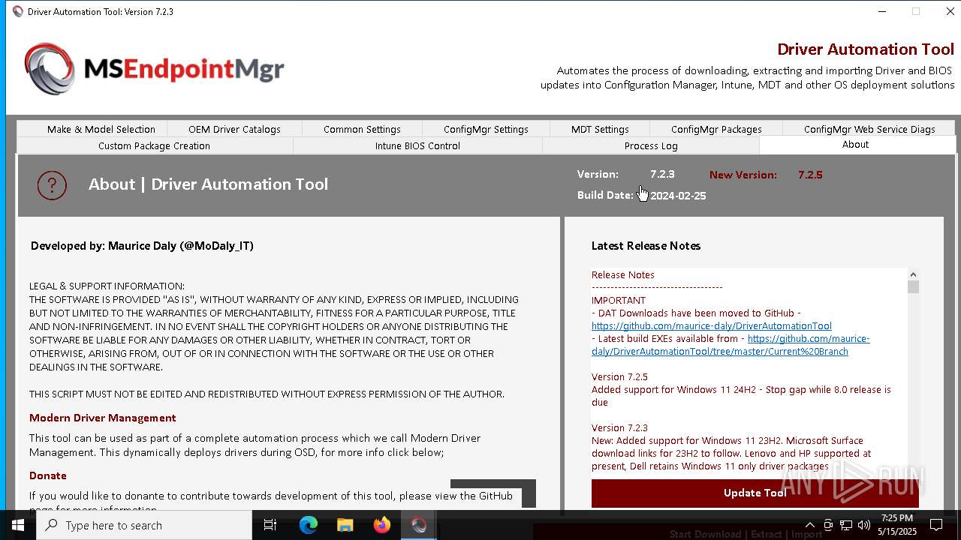Click the taskbar search box

(144, 525)
